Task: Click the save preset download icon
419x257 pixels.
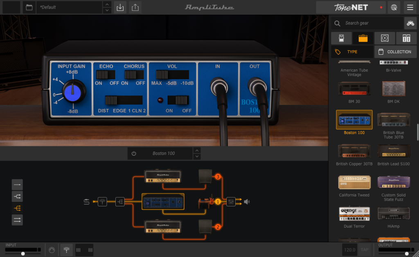Action: pos(120,7)
